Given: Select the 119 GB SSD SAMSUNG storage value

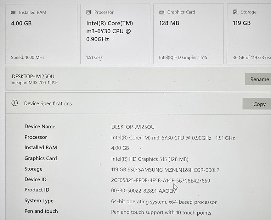Looking at the screenshot, I should [165, 170].
